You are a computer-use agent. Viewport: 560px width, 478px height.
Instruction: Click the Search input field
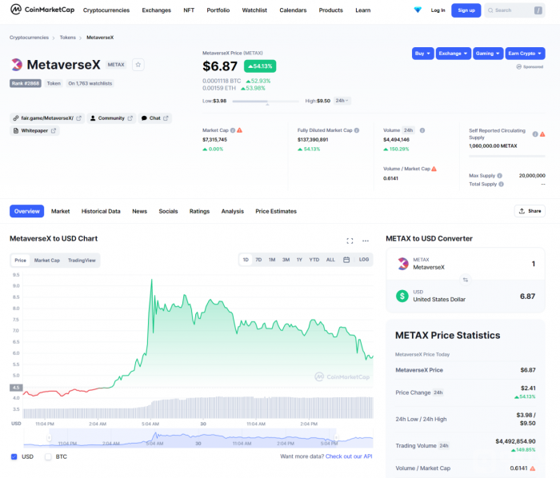click(x=514, y=10)
